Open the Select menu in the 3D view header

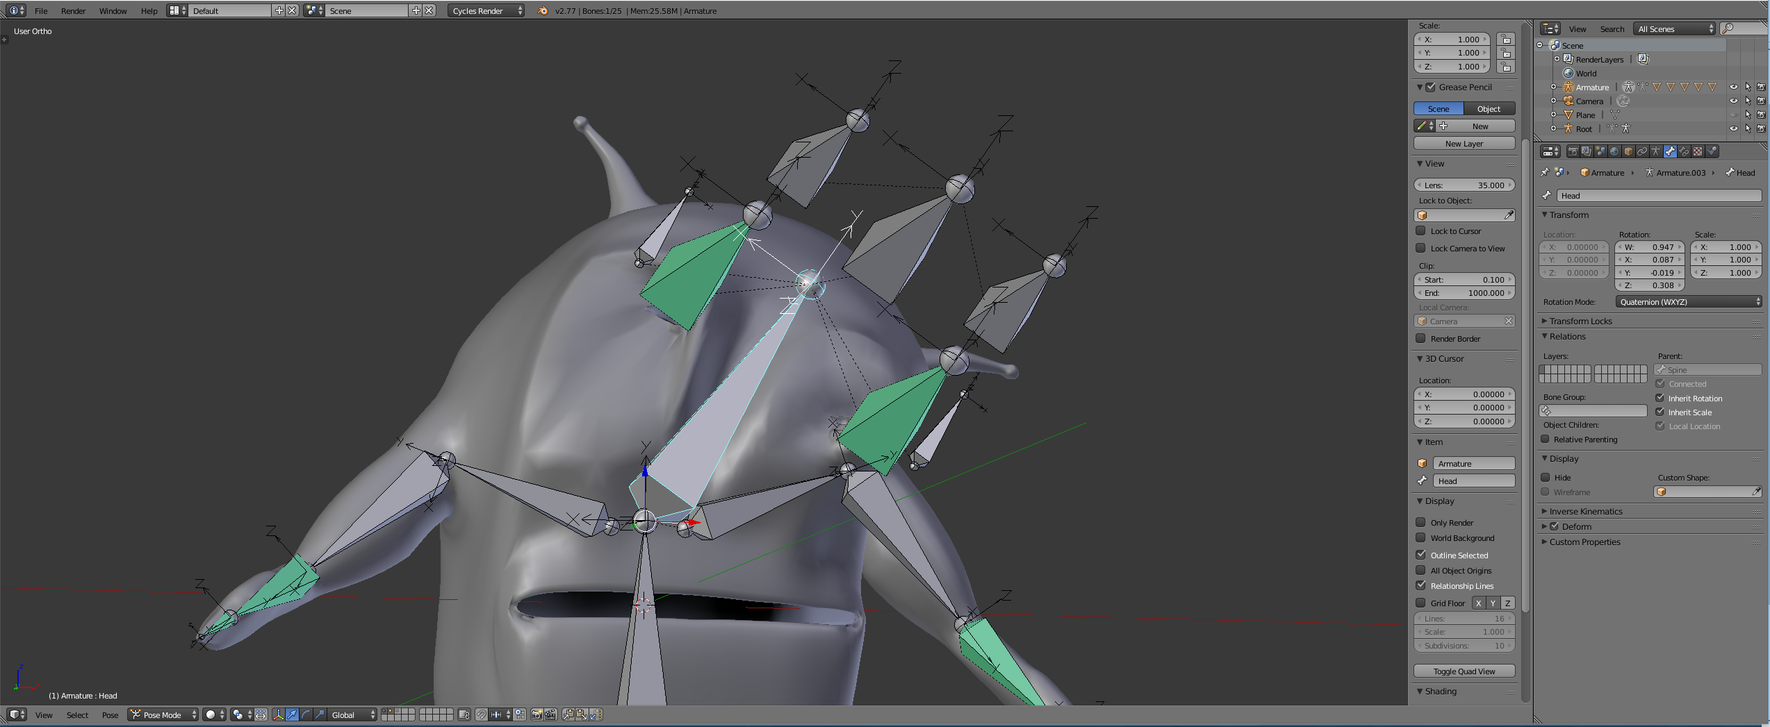pyautogui.click(x=77, y=715)
